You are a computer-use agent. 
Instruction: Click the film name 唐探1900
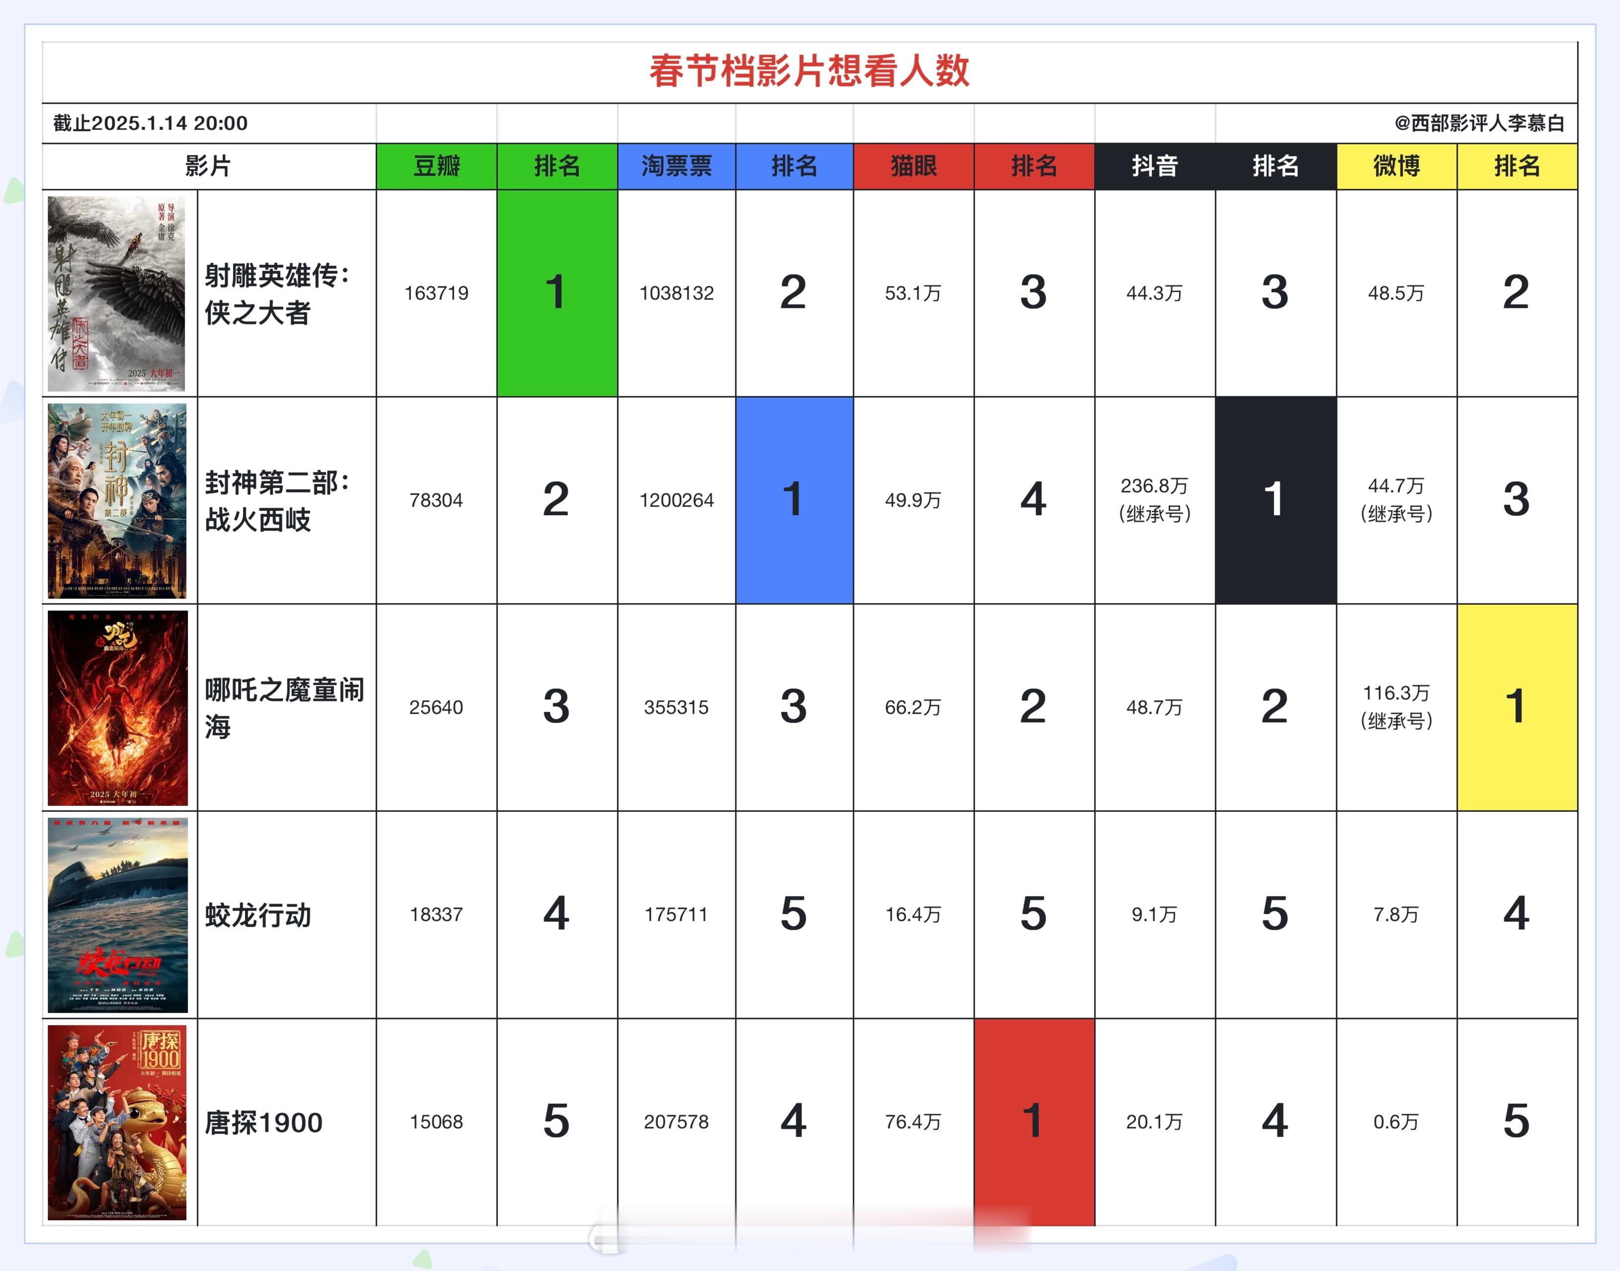[263, 1123]
